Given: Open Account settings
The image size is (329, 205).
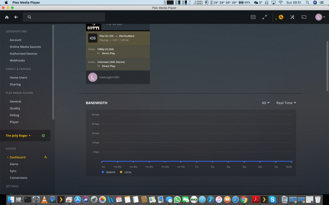Looking at the screenshot, I should [x=15, y=40].
